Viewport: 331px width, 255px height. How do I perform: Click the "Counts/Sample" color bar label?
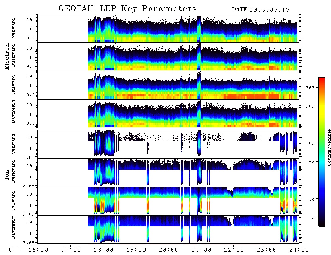[329, 147]
